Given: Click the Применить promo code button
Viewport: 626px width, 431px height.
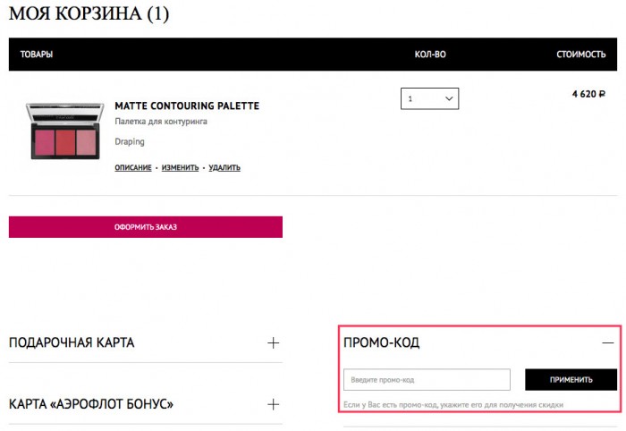Looking at the screenshot, I should coord(571,379).
